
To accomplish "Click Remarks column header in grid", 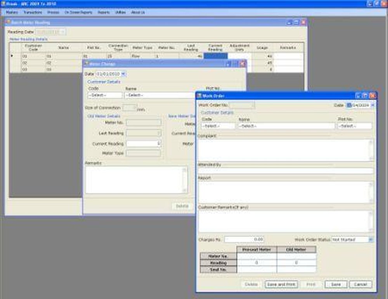I will click(x=288, y=47).
